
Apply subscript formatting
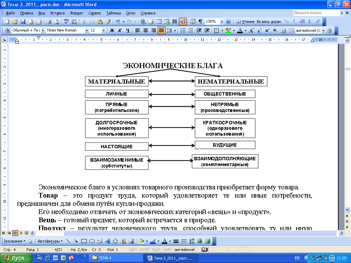pyautogui.click(x=275, y=30)
